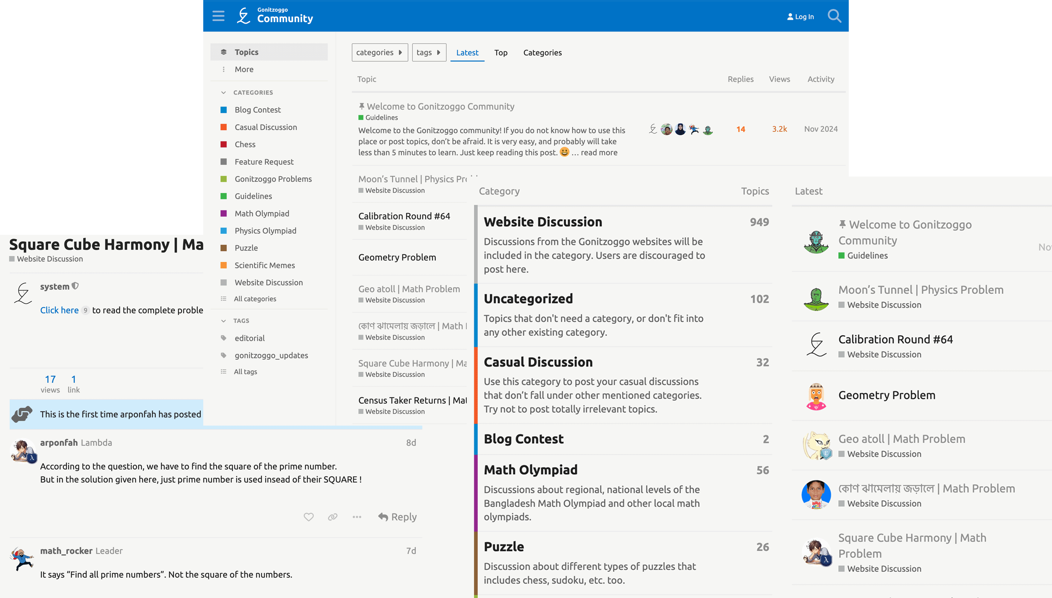
Task: Copy link to arponfah's post
Action: 333,517
